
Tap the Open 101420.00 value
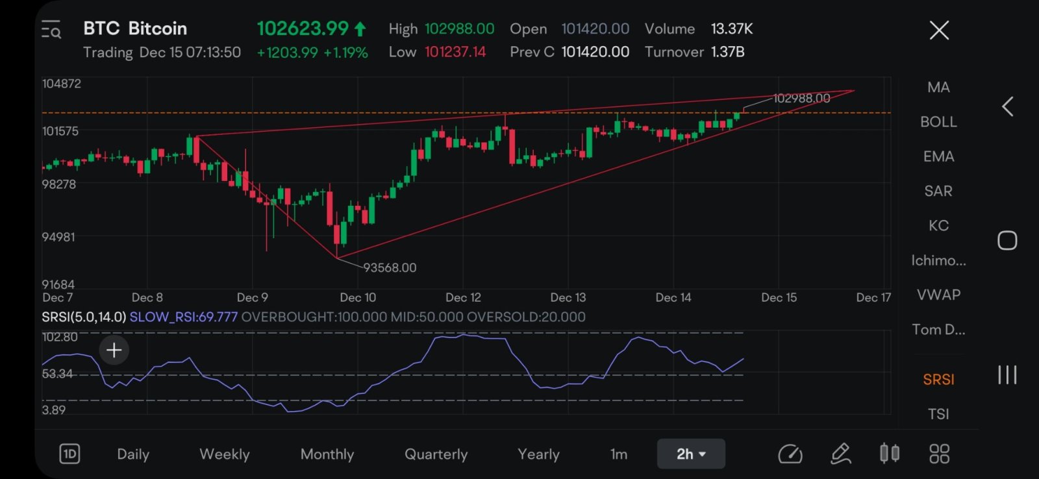595,29
